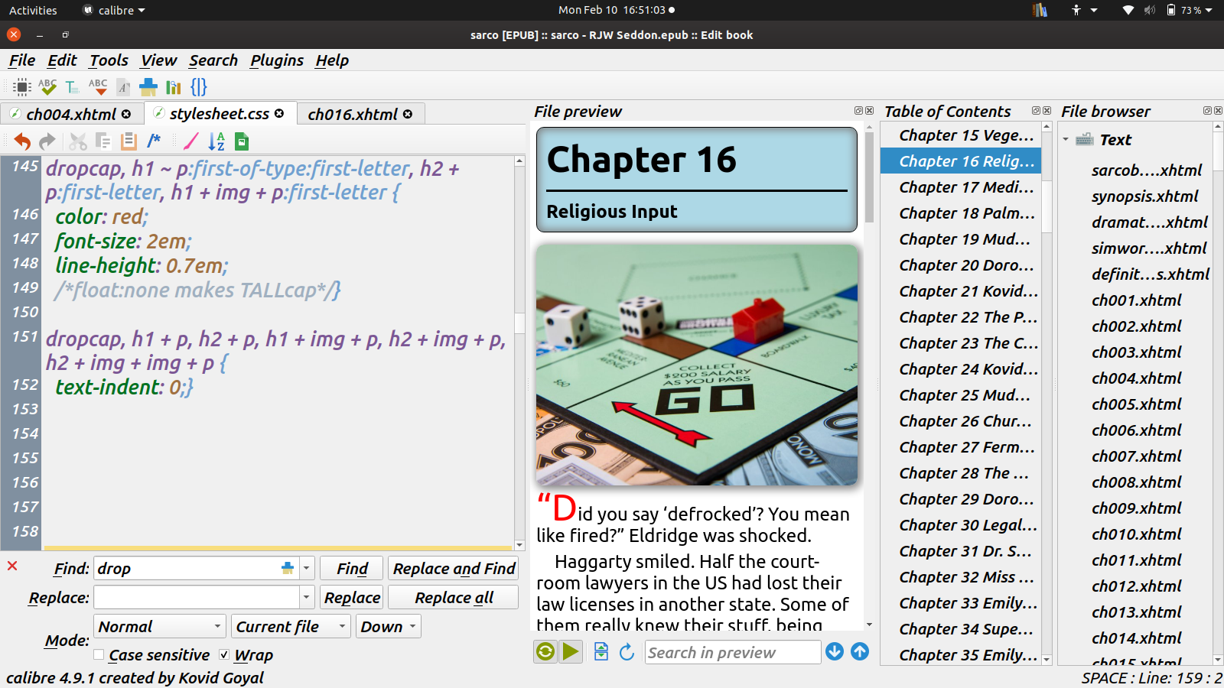Toggle comment on selected CSS

(x=154, y=141)
